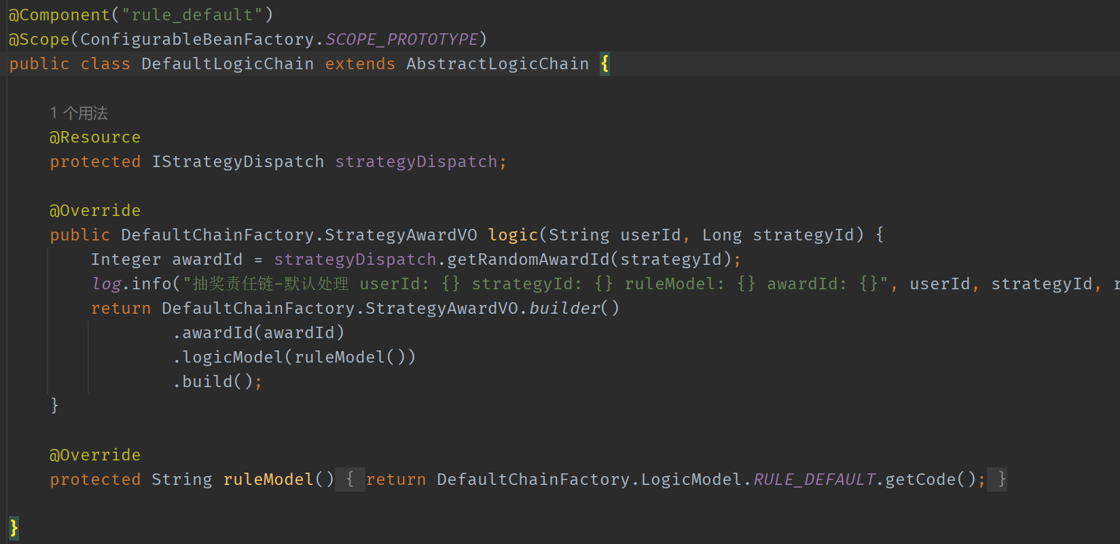Click StrategyAwardVO in the logic return type
The image size is (1120, 544).
pos(401,235)
